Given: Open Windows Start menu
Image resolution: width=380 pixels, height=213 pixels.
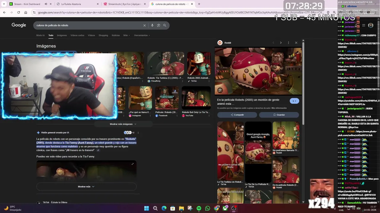Looking at the screenshot, I should click(146, 208).
